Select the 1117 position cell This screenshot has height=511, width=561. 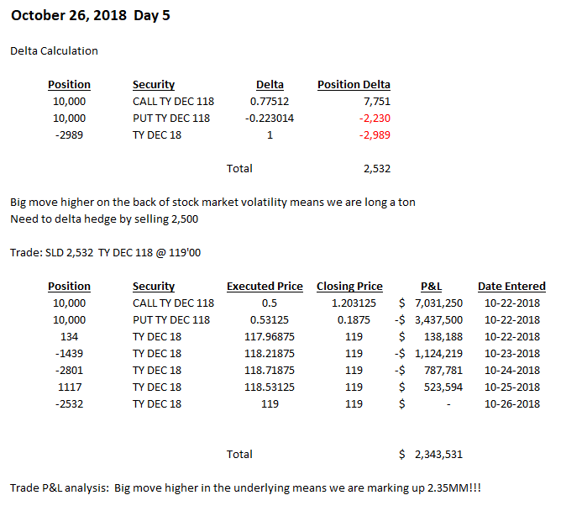point(69,387)
